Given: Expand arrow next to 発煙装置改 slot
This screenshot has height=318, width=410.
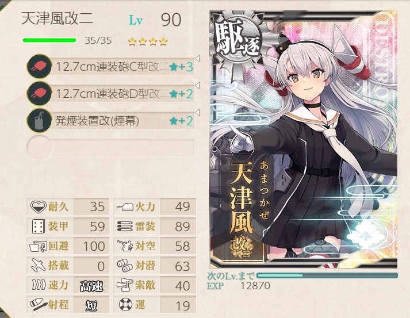Looking at the screenshot, I should coord(198,113).
